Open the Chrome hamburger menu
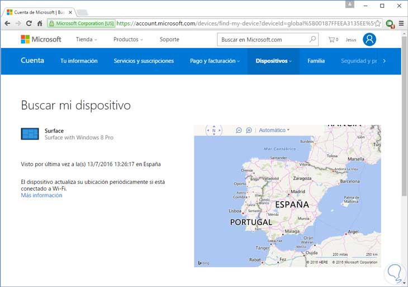The width and height of the screenshot is (408, 287). (x=401, y=23)
